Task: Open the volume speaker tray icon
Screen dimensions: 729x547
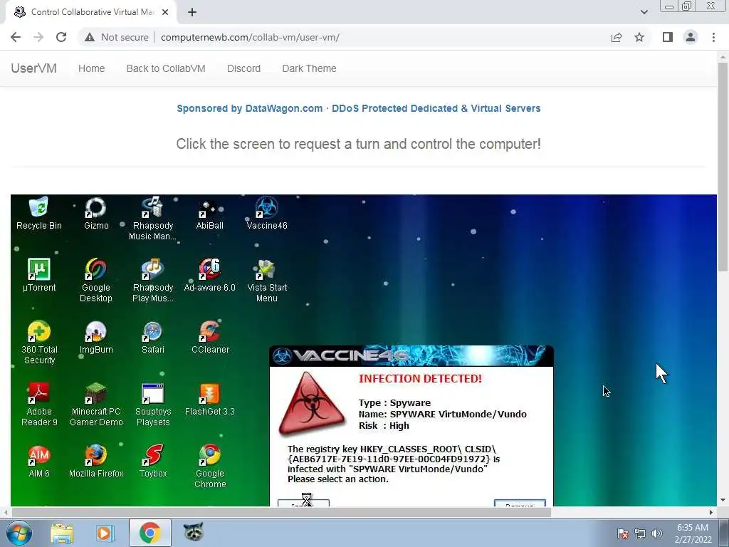Action: pos(656,533)
